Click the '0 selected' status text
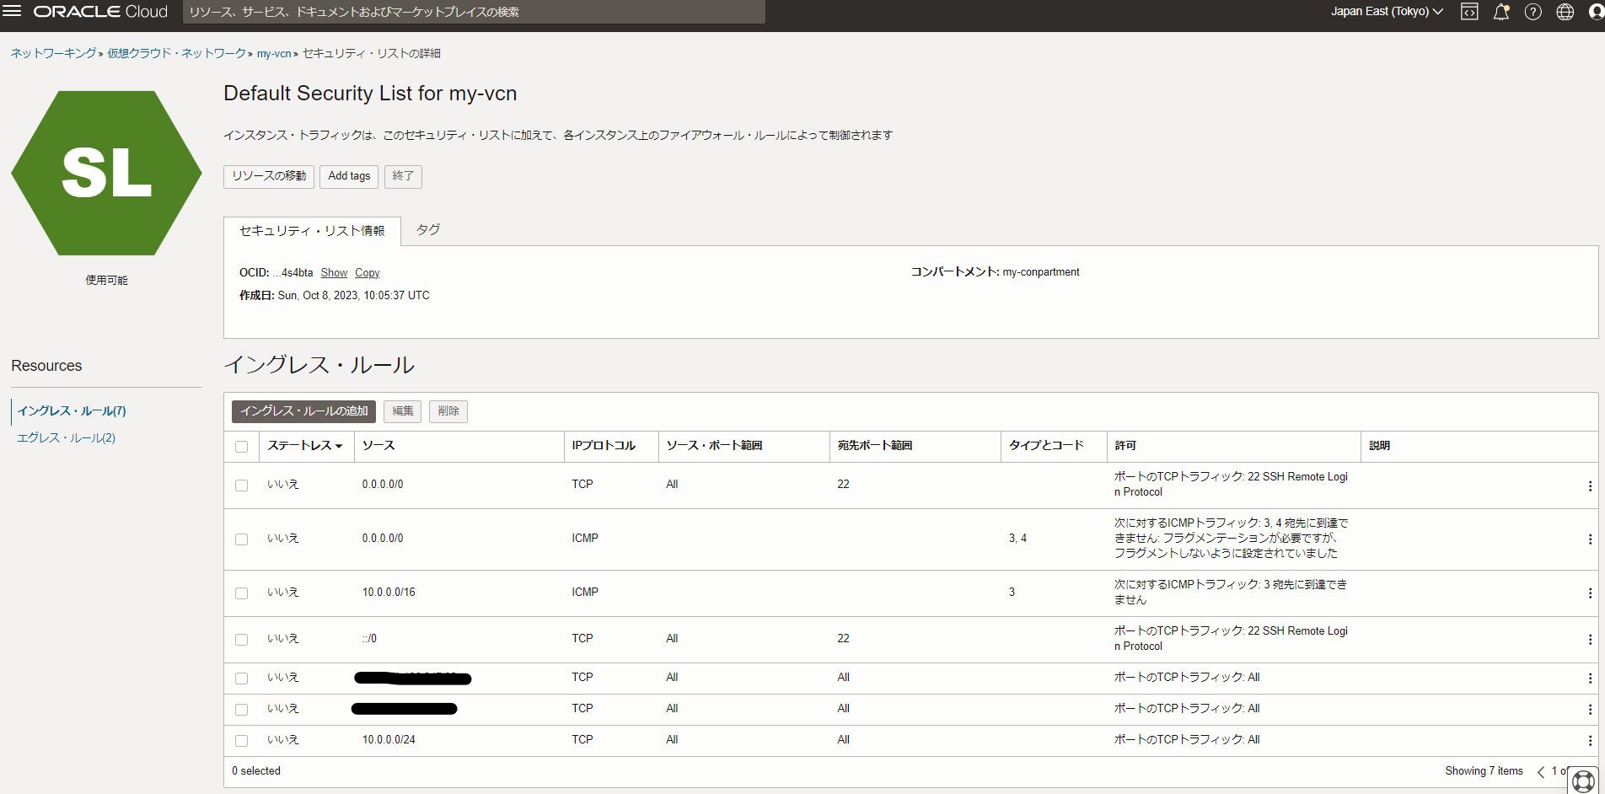The height and width of the screenshot is (794, 1605). 256,771
